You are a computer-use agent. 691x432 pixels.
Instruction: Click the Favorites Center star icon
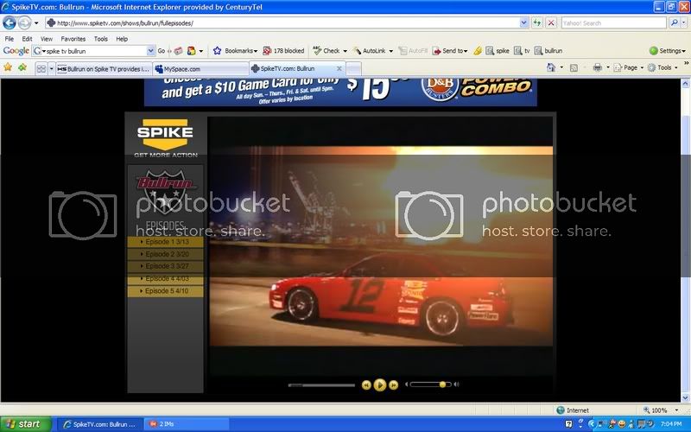(x=8, y=67)
